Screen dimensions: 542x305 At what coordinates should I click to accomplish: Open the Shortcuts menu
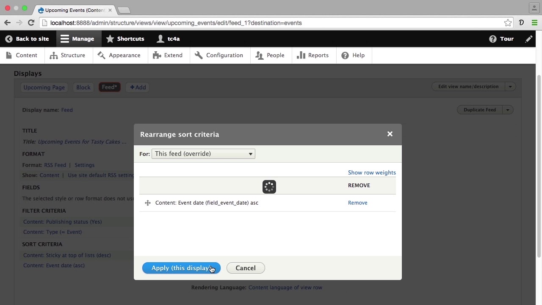click(125, 39)
